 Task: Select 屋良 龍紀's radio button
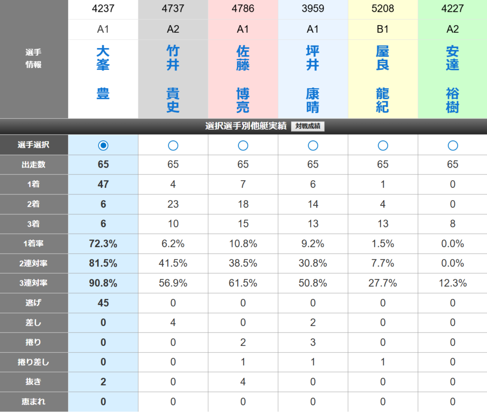point(383,145)
